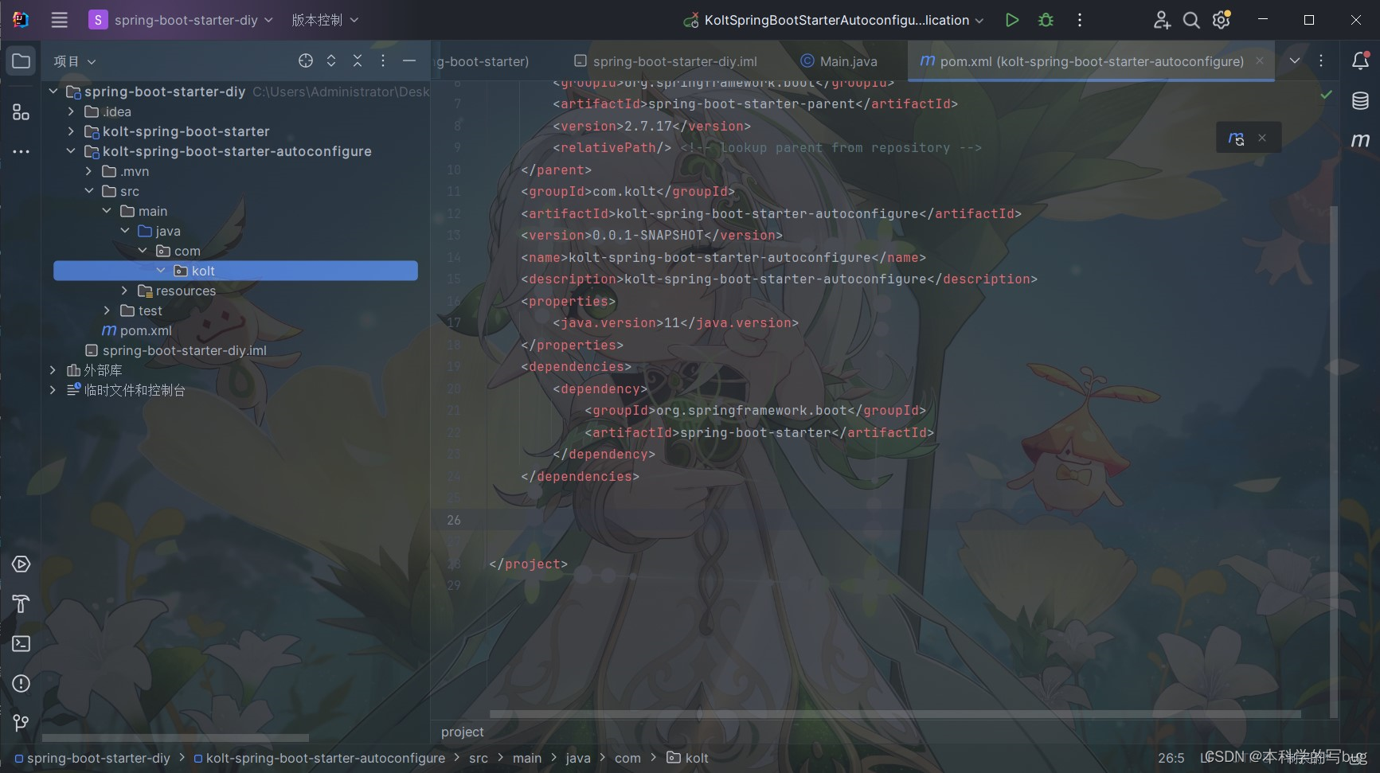
Task: Collapse all items in project tree
Action: click(358, 61)
